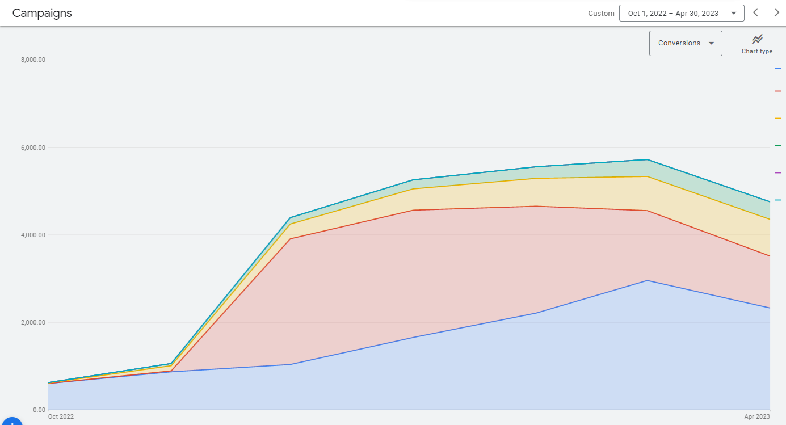Click the Apr 2023 axis label
The width and height of the screenshot is (786, 425).
757,416
